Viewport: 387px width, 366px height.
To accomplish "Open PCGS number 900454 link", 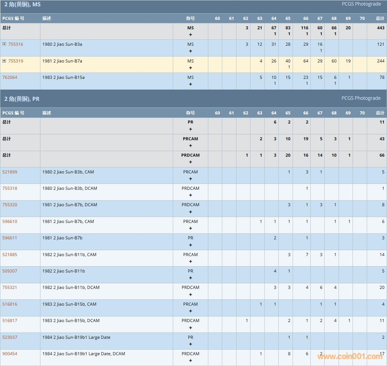I will point(10,354).
